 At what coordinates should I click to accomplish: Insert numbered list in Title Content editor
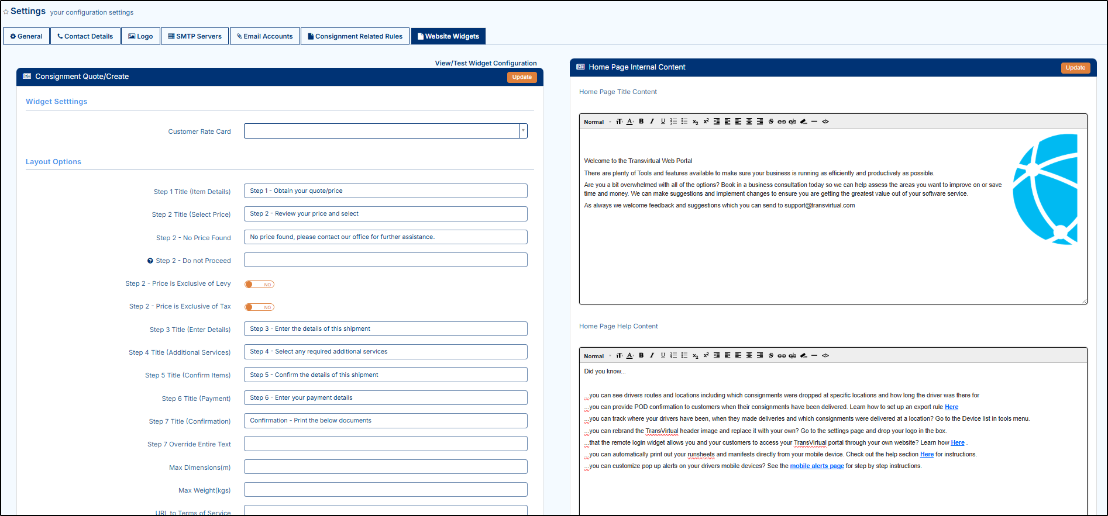[673, 122]
